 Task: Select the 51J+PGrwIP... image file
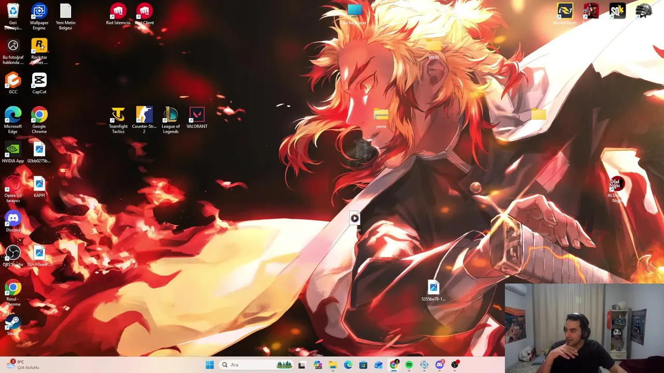click(x=39, y=253)
